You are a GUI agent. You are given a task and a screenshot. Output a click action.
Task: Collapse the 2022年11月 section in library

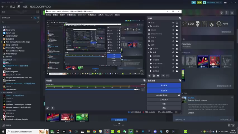(x=2, y=60)
